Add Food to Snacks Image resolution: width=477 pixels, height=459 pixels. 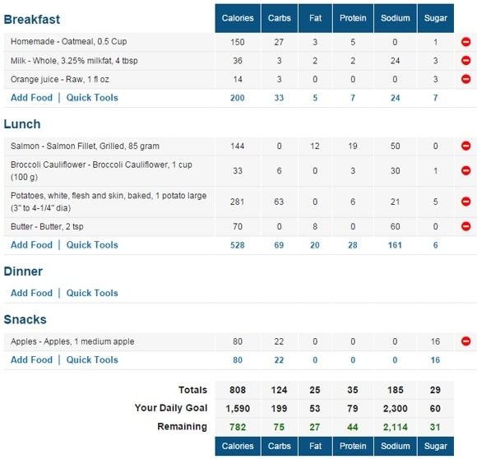tap(31, 359)
